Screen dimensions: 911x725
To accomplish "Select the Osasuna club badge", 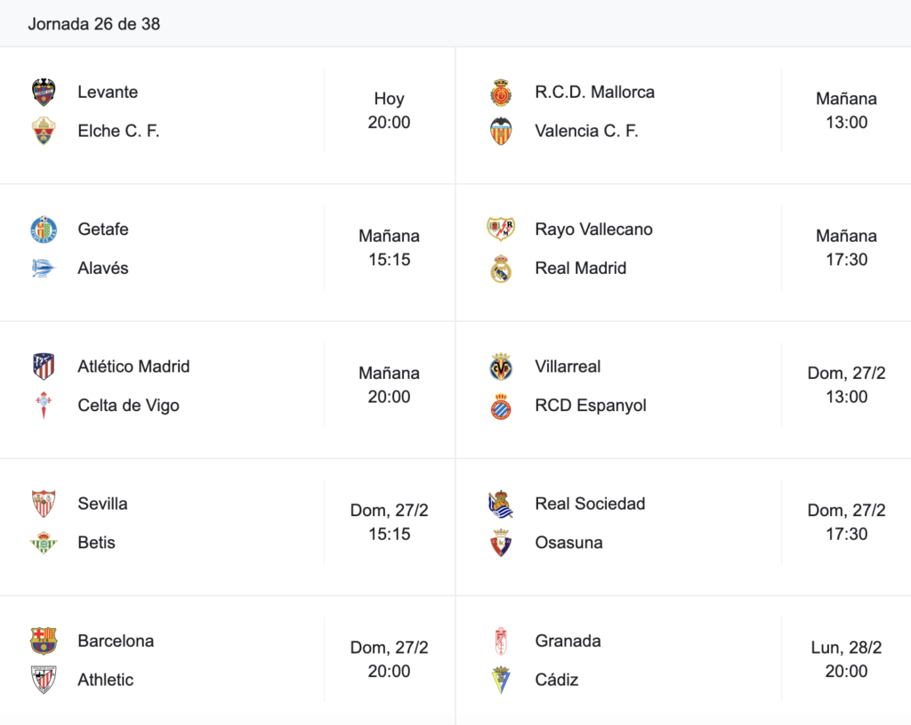I will 501,543.
